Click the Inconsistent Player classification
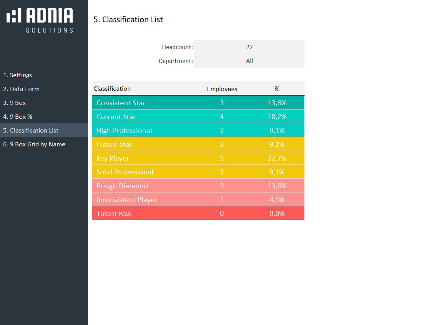Image resolution: width=448 pixels, height=325 pixels. click(127, 200)
